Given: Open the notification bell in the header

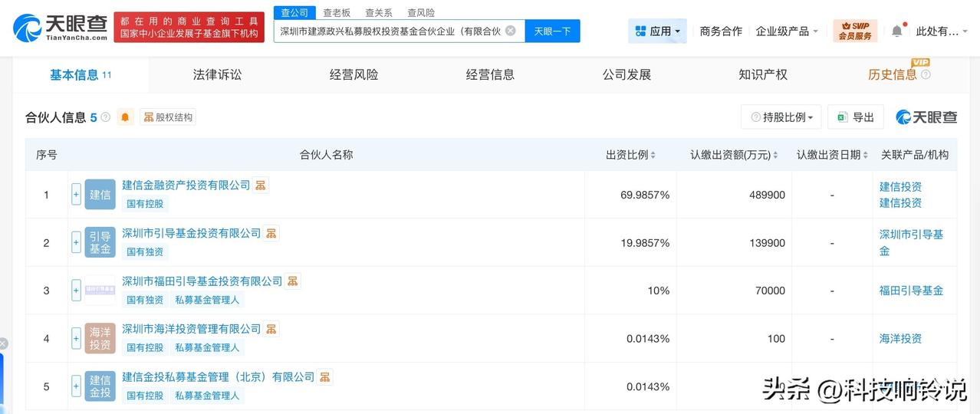Looking at the screenshot, I should point(896,31).
